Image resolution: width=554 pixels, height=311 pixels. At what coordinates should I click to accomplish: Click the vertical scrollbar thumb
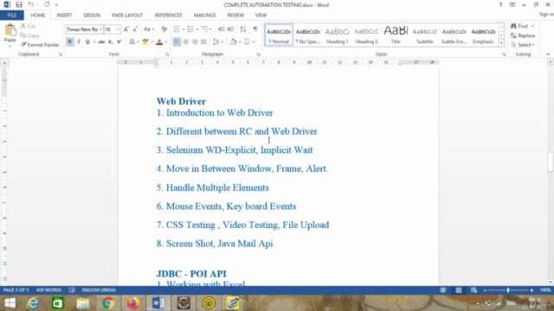click(551, 162)
